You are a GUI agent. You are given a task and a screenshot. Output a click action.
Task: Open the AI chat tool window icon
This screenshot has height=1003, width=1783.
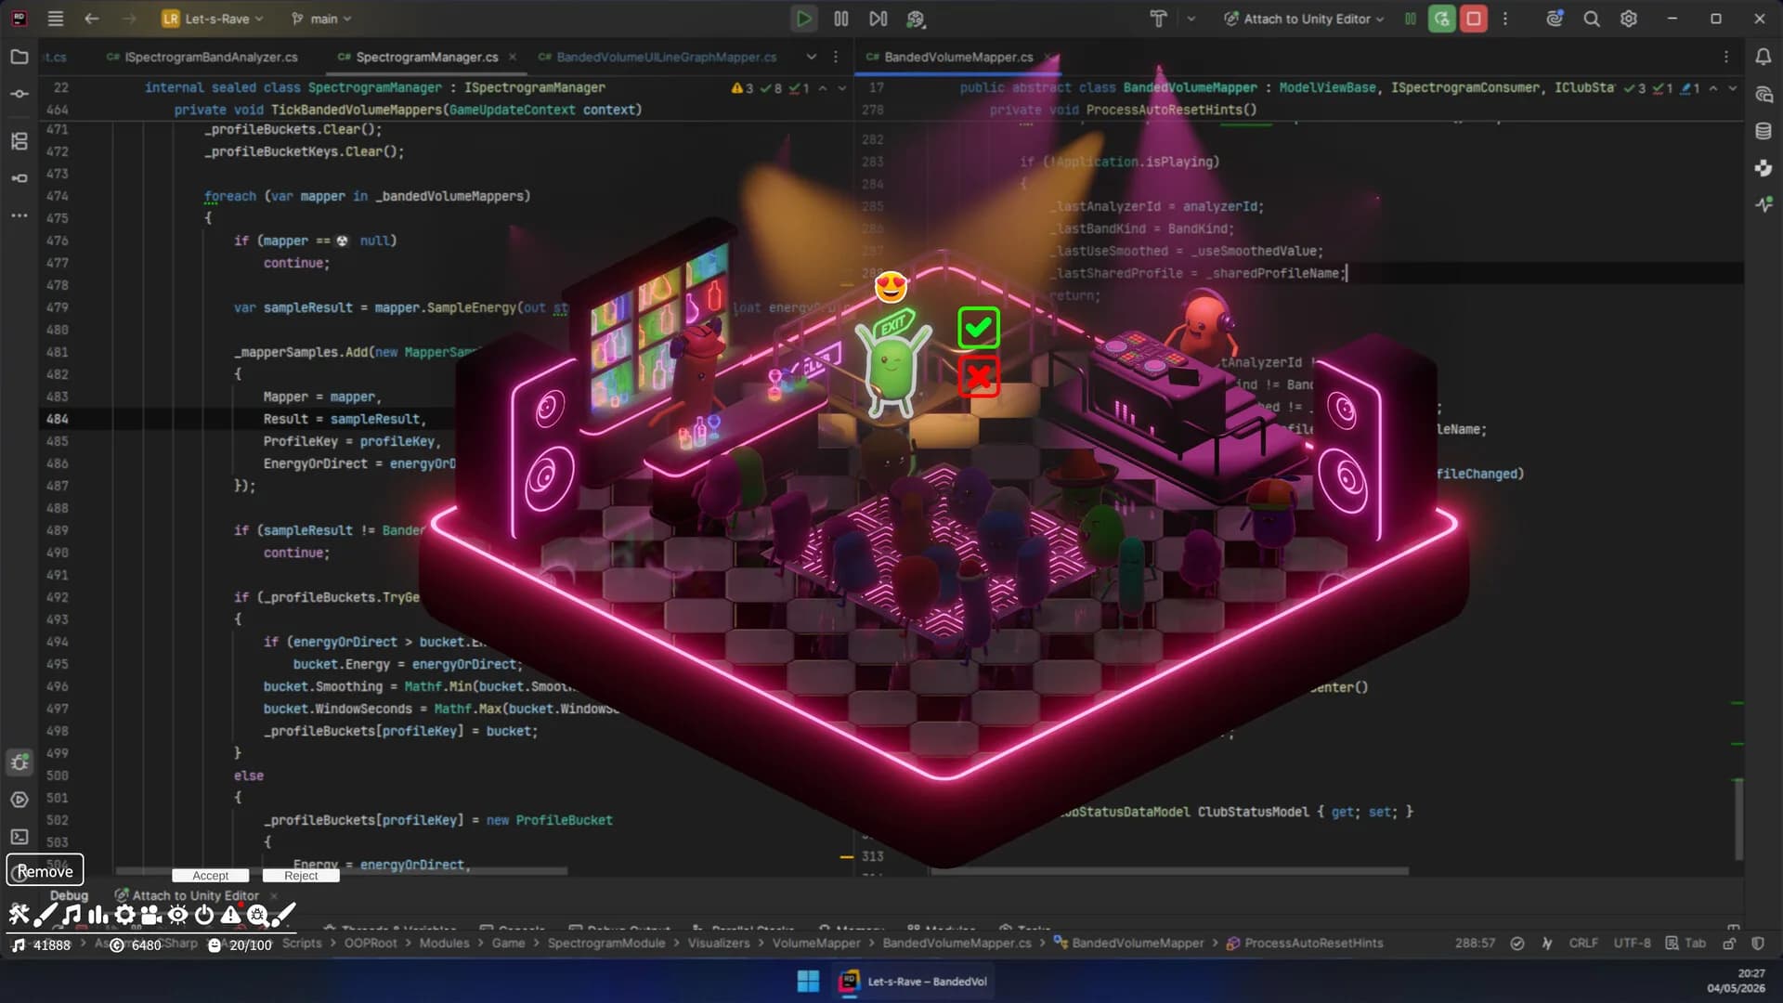pos(1763,94)
